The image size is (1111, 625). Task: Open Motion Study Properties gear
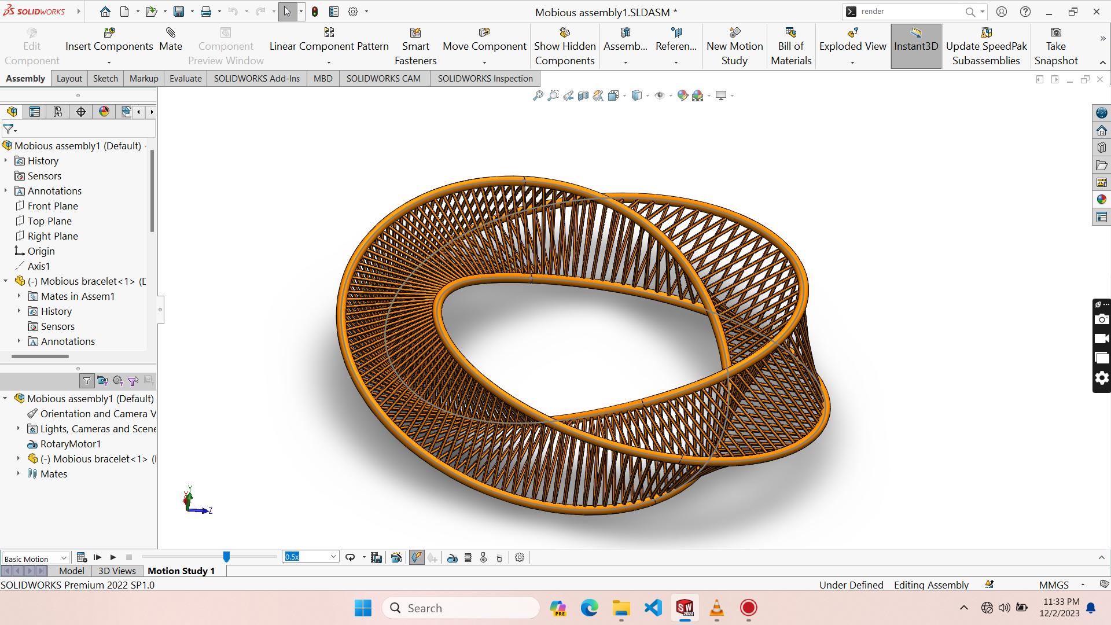point(520,558)
